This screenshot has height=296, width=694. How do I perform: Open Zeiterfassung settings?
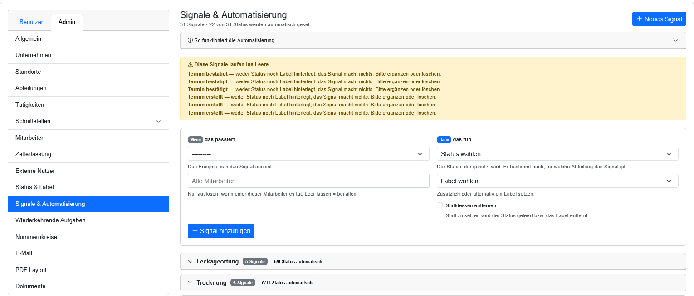point(88,154)
